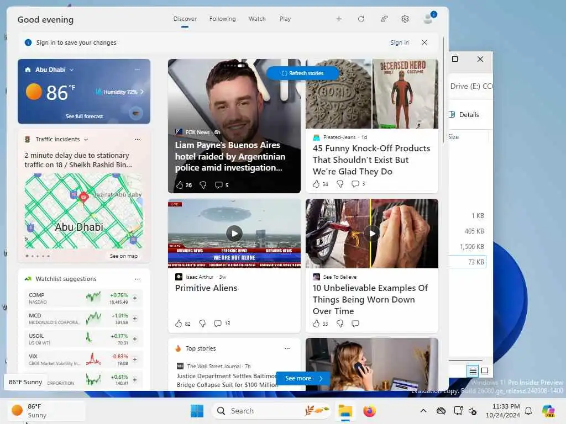Open comments on Liam Payne story

(x=218, y=185)
